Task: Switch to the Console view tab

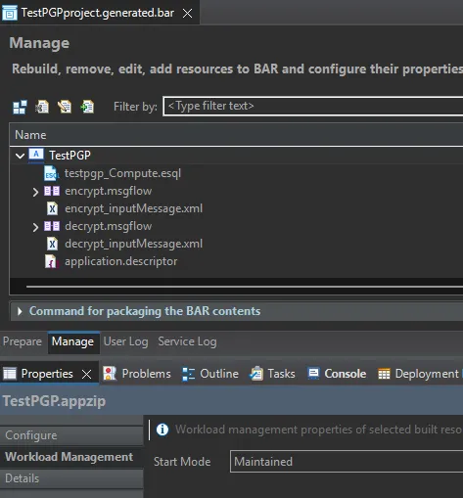Action: pyautogui.click(x=337, y=374)
